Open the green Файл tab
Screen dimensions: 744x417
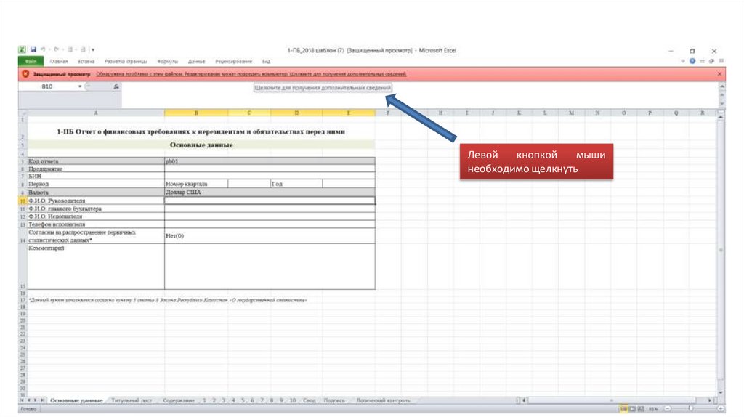[31, 62]
